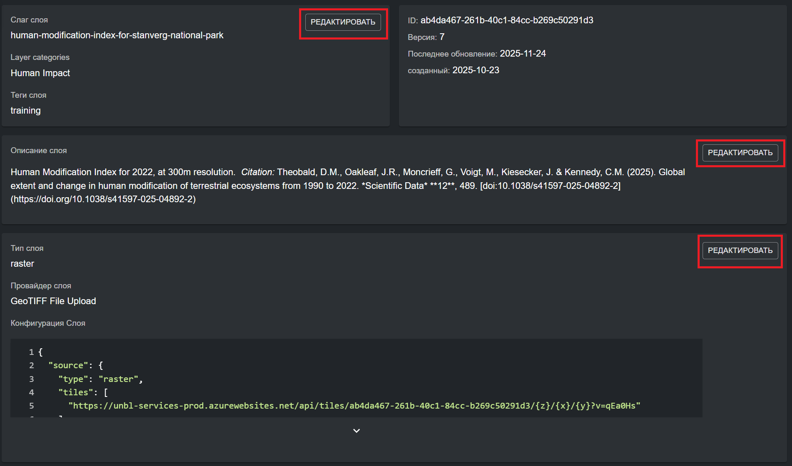Click the "tiles" key on line 4
This screenshot has width=792, height=466.
coord(75,392)
